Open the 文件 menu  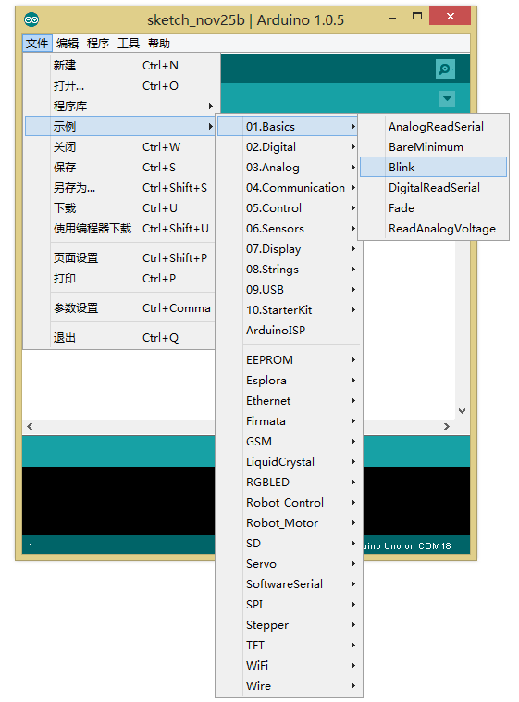pos(37,44)
